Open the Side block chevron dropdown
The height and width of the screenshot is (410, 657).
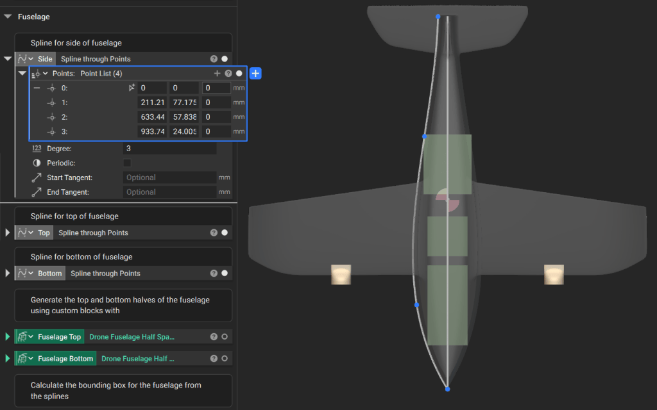(x=31, y=59)
